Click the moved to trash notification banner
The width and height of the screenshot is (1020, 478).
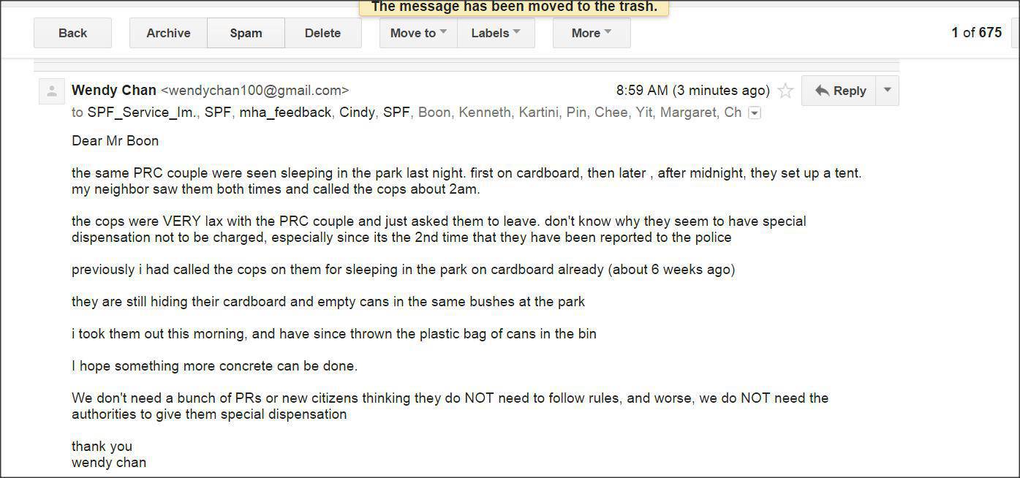pos(514,7)
